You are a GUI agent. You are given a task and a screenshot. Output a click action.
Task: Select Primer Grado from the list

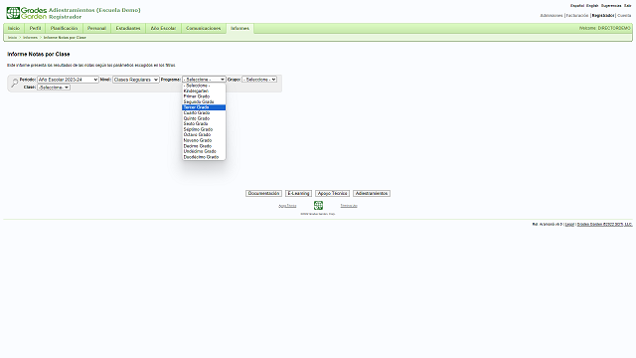point(204,96)
